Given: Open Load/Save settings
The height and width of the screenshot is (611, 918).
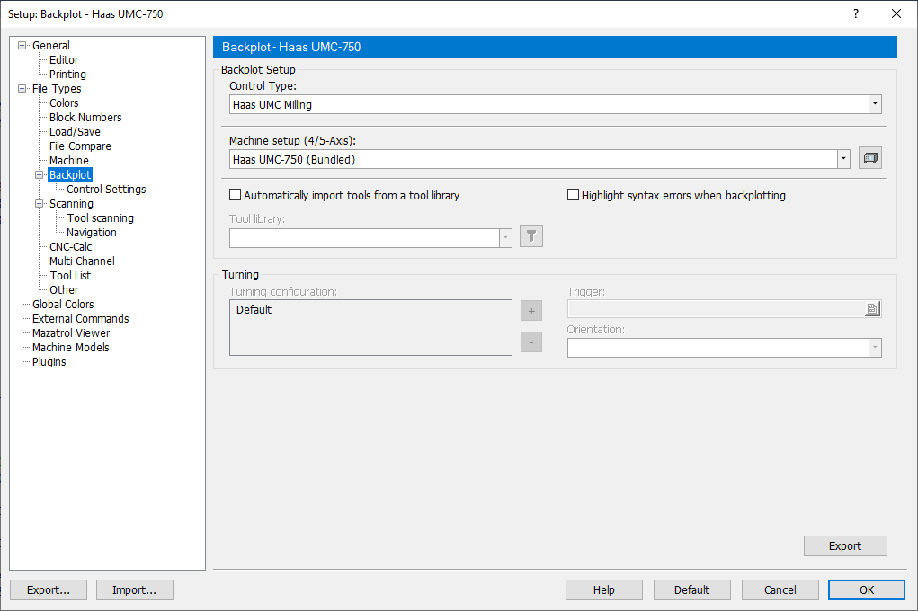Looking at the screenshot, I should [75, 132].
